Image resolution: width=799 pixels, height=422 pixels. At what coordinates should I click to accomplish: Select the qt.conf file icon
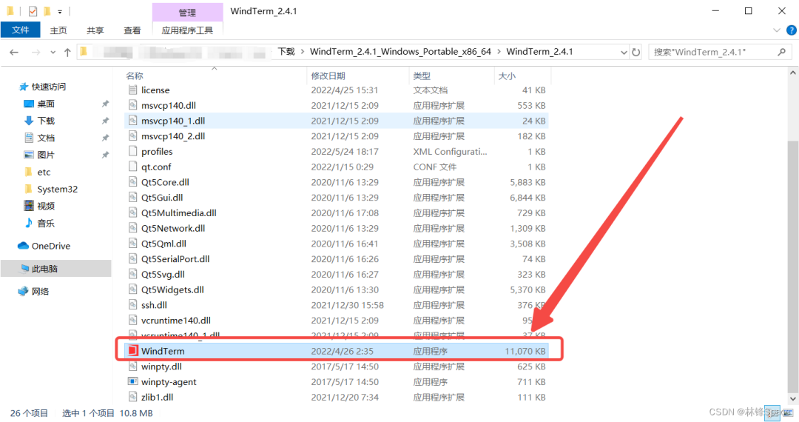pyautogui.click(x=132, y=167)
